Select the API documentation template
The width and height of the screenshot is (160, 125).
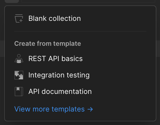60,92
